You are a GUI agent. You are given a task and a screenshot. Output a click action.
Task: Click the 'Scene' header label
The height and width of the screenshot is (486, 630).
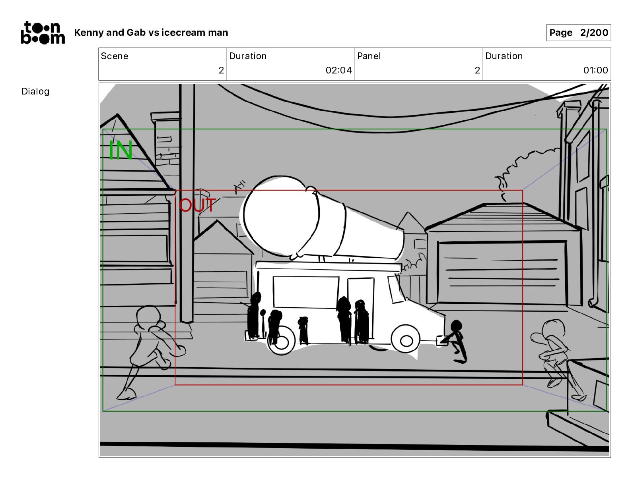115,56
